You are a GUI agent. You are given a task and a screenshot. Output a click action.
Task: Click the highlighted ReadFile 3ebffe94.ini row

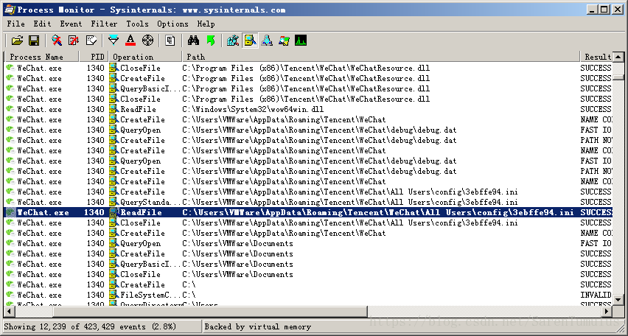click(308, 212)
